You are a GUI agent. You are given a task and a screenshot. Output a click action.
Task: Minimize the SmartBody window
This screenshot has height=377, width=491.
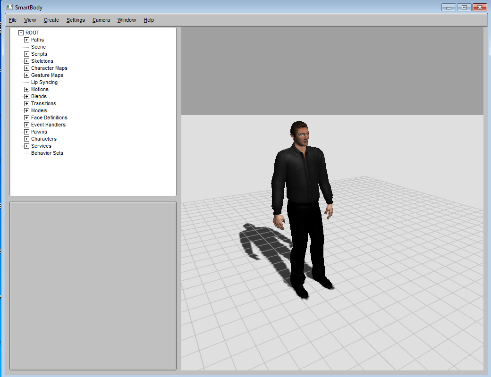point(449,7)
